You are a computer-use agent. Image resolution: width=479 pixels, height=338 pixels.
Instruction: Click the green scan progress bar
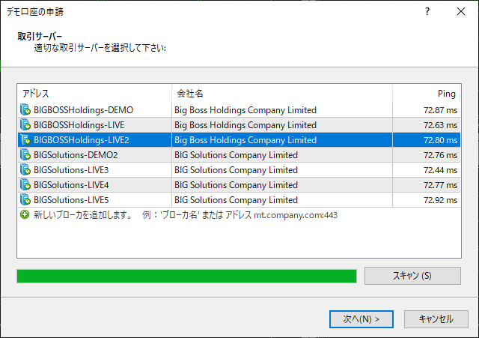186,277
